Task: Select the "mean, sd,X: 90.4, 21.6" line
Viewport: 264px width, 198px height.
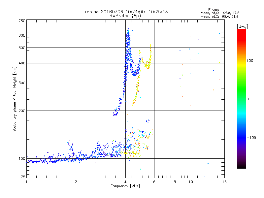Action: 219,16
